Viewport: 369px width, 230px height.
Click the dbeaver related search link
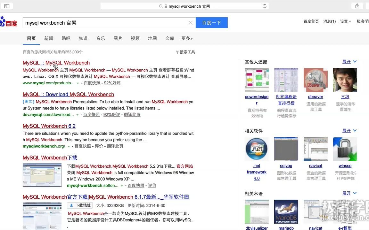(x=316, y=96)
